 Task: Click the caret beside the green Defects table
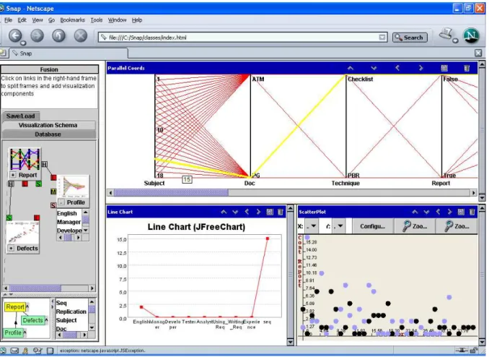coord(46,320)
